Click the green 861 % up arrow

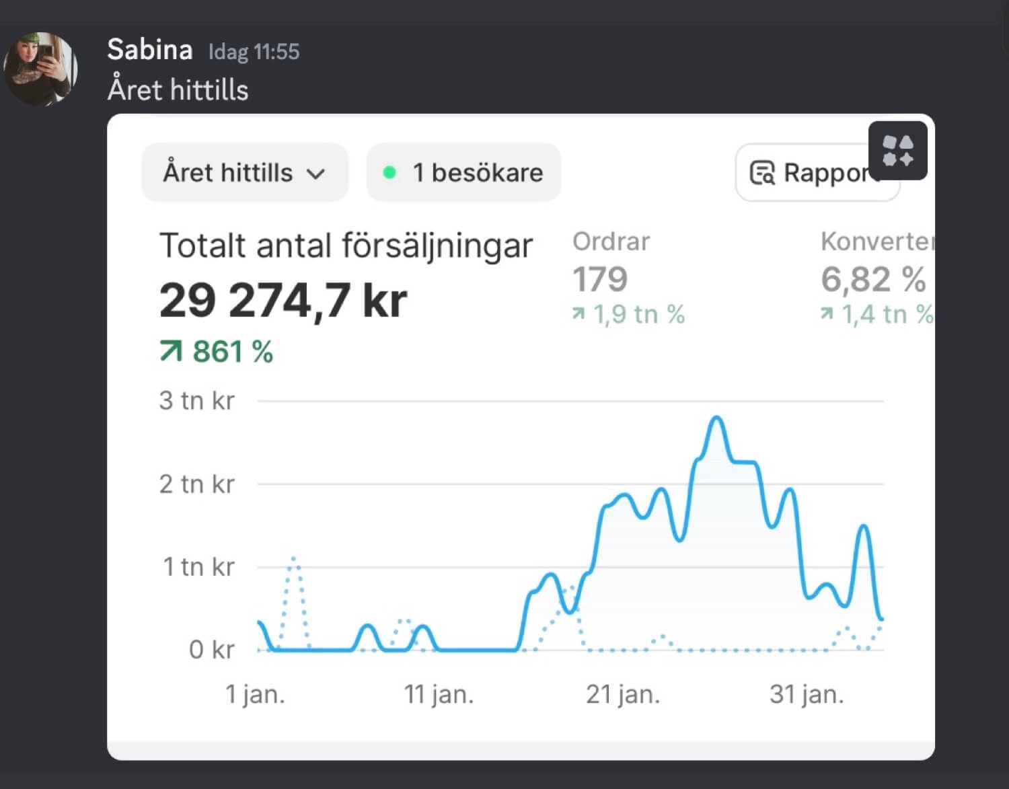pos(171,351)
